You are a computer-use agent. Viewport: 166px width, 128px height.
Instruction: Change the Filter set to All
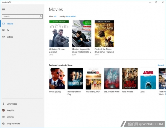point(55,16)
